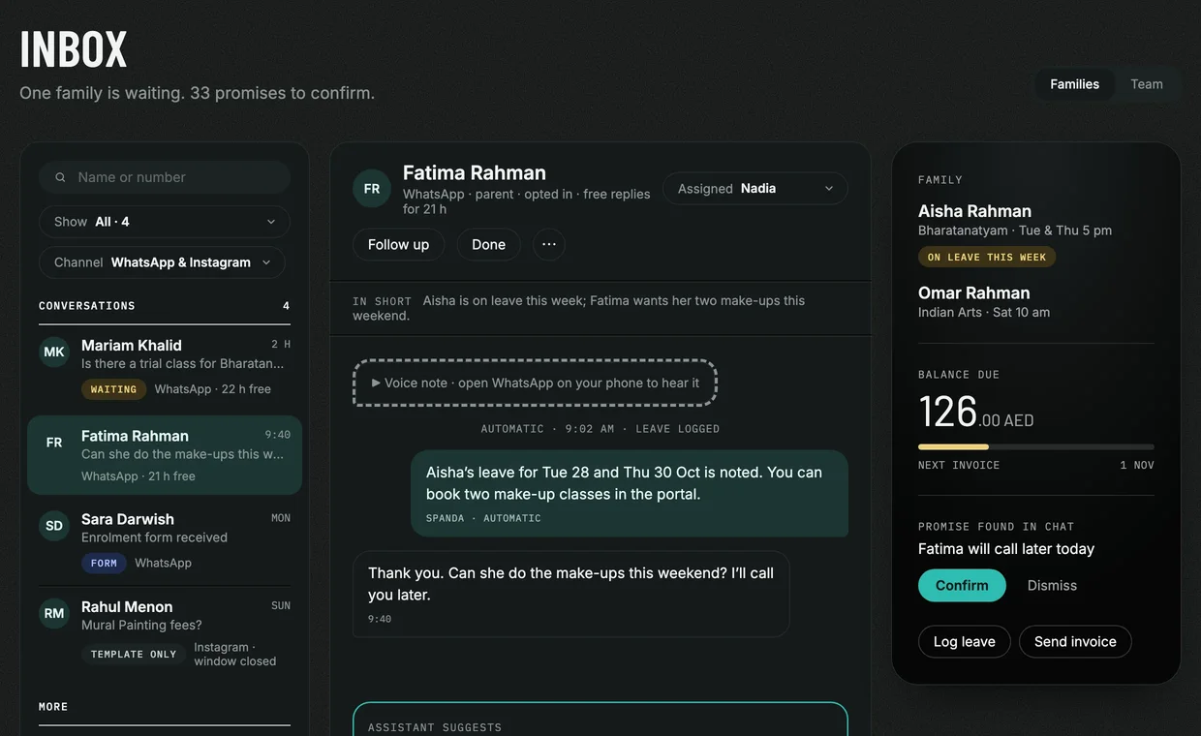The width and height of the screenshot is (1201, 736).
Task: Click Sara Darwish's SD avatar
Action: pos(54,526)
